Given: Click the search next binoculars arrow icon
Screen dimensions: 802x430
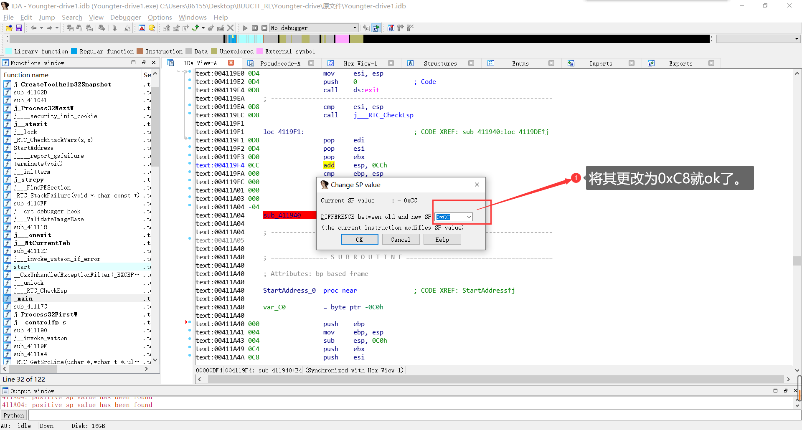Looking at the screenshot, I should point(102,28).
